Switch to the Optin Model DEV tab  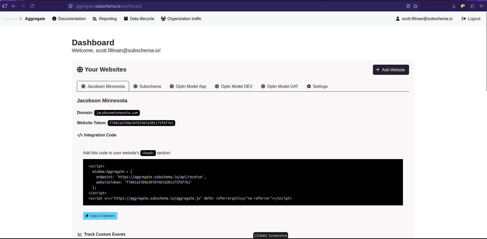(234, 86)
